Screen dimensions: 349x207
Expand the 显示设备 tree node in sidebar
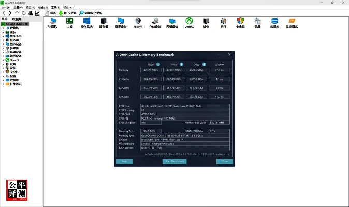click(3, 44)
